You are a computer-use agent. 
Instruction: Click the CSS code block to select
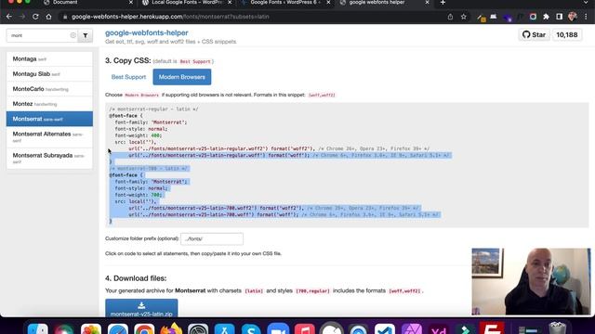pos(347,165)
